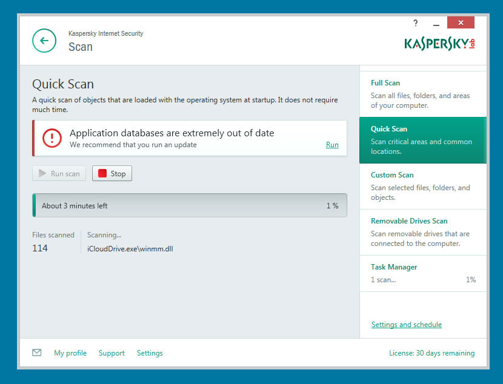
Task: Click the scan progress bar
Action: pos(190,205)
